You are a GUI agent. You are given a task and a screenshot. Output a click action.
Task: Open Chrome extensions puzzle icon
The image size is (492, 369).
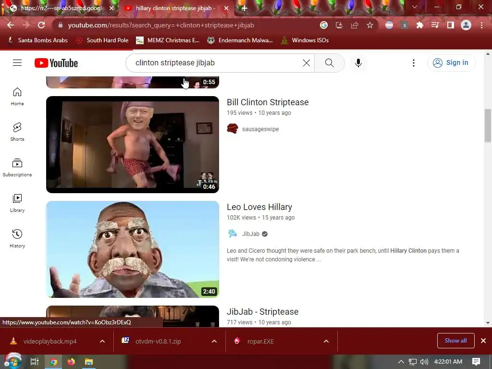(420, 25)
